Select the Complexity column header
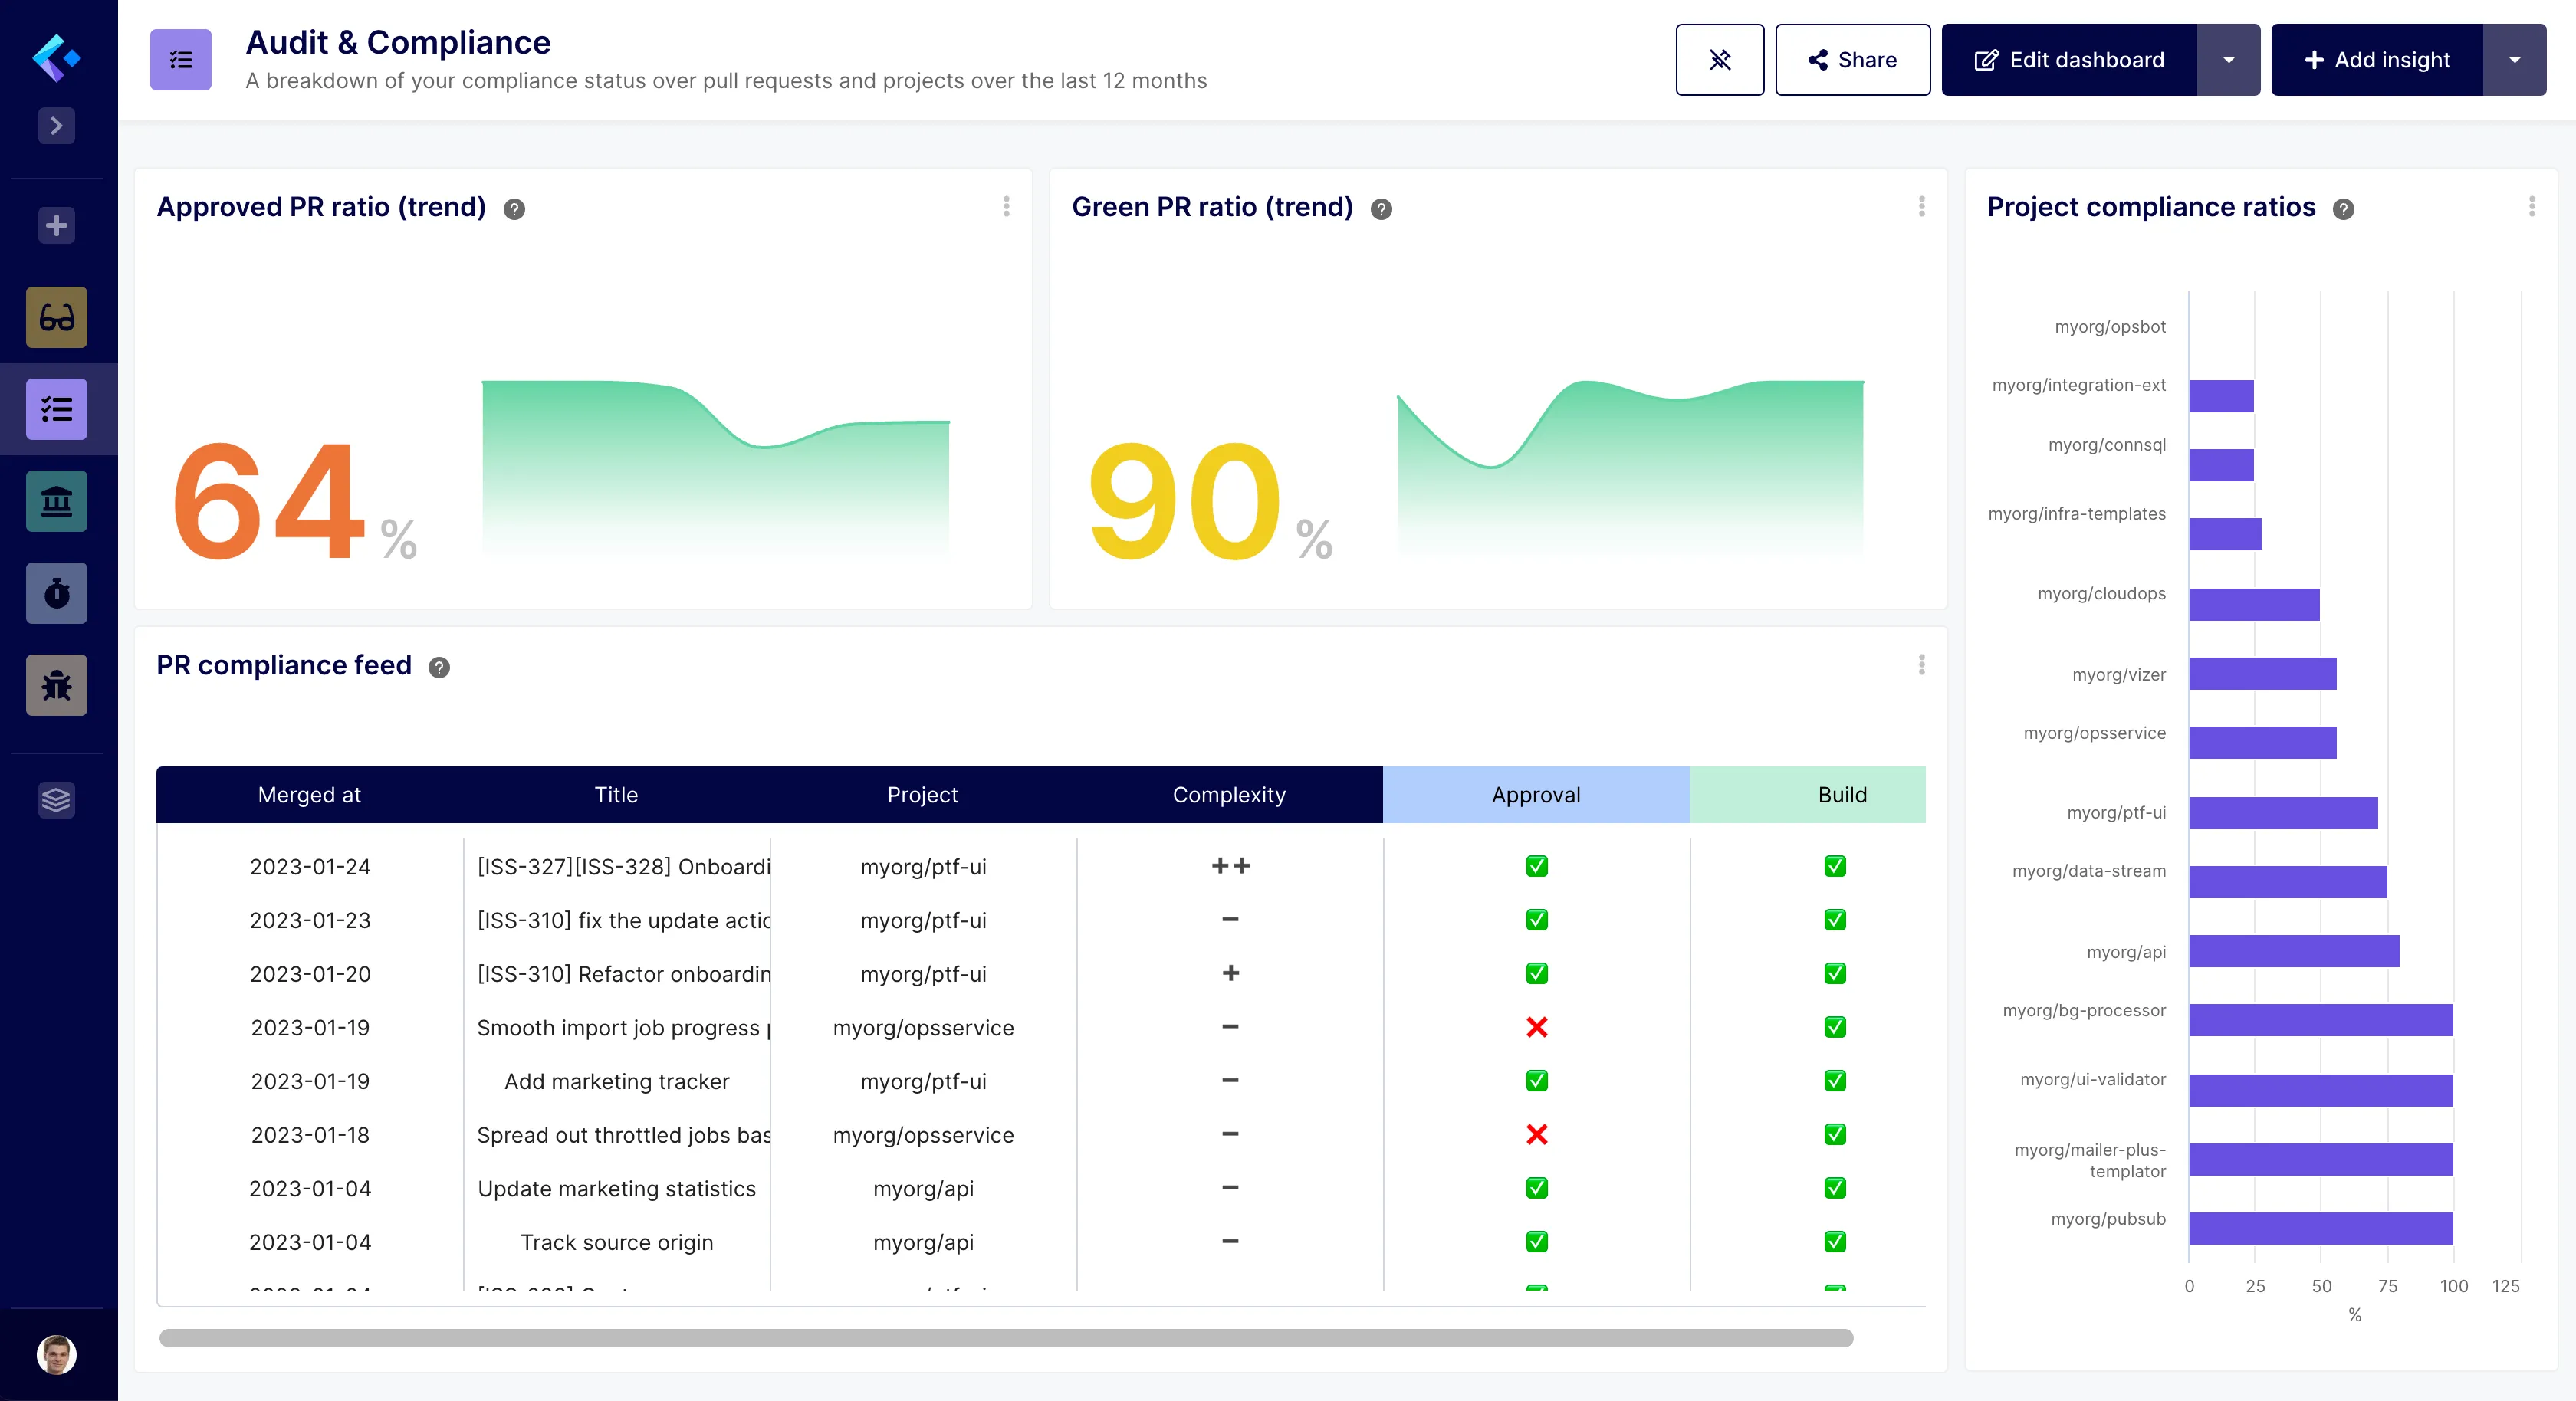2576x1401 pixels. click(x=1229, y=795)
